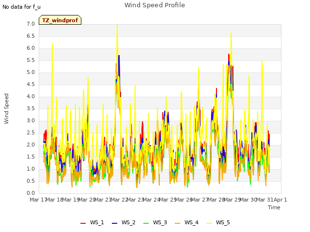Click the 4.5 y-axis tick label
310x232 pixels.
pyautogui.click(x=31, y=85)
